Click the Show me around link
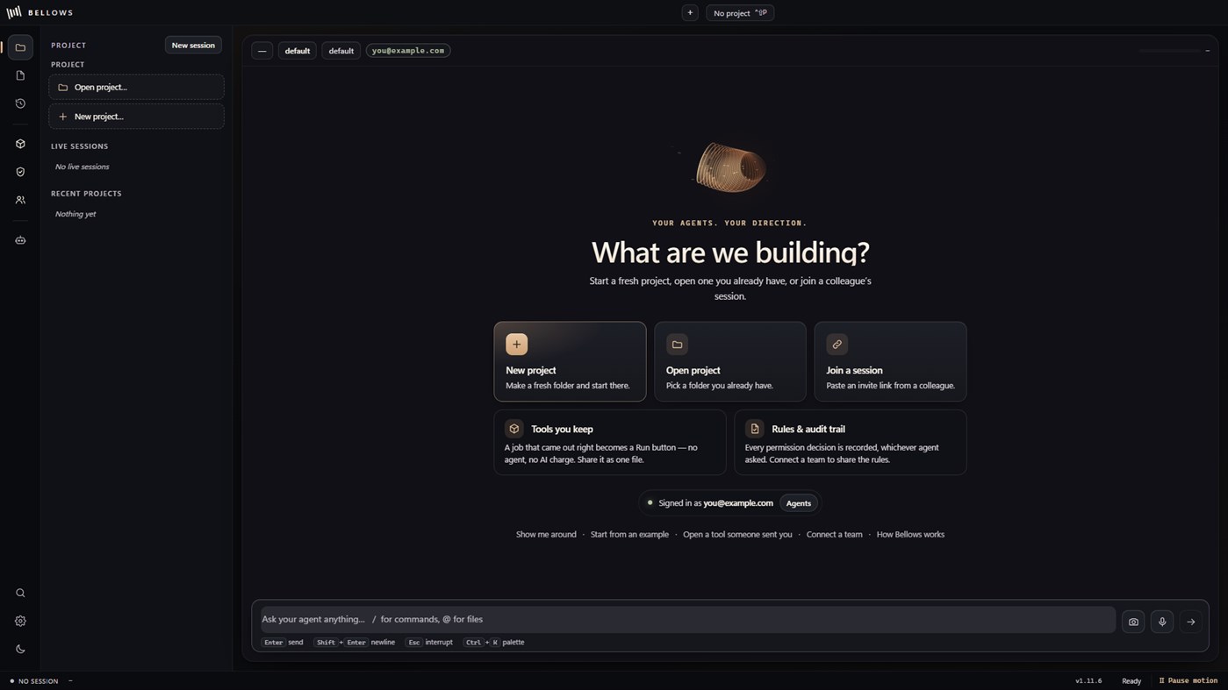 click(546, 534)
